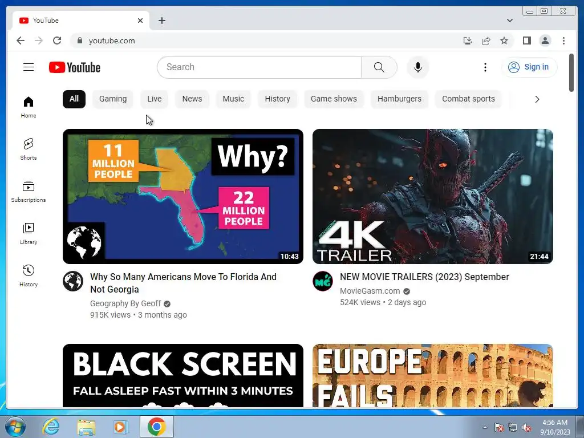Show more category chips with right arrow
The height and width of the screenshot is (438, 584).
537,99
